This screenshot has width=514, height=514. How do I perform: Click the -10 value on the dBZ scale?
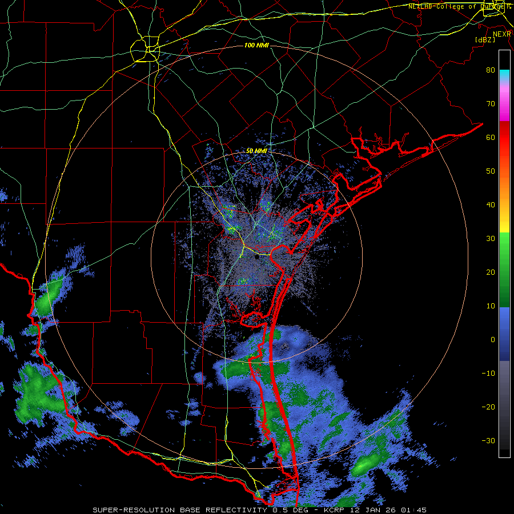[488, 373]
